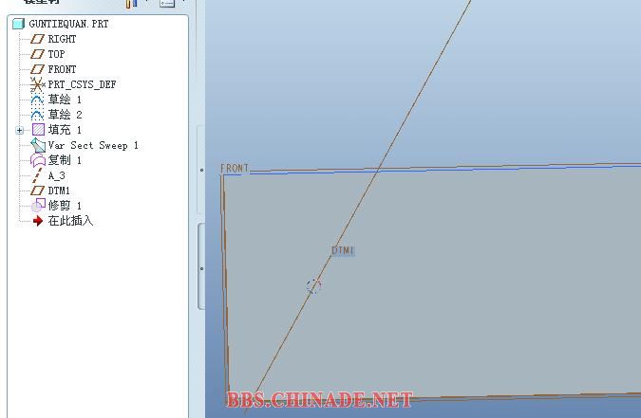Select FRONT in the model tree
This screenshot has width=641, height=418.
pyautogui.click(x=62, y=69)
